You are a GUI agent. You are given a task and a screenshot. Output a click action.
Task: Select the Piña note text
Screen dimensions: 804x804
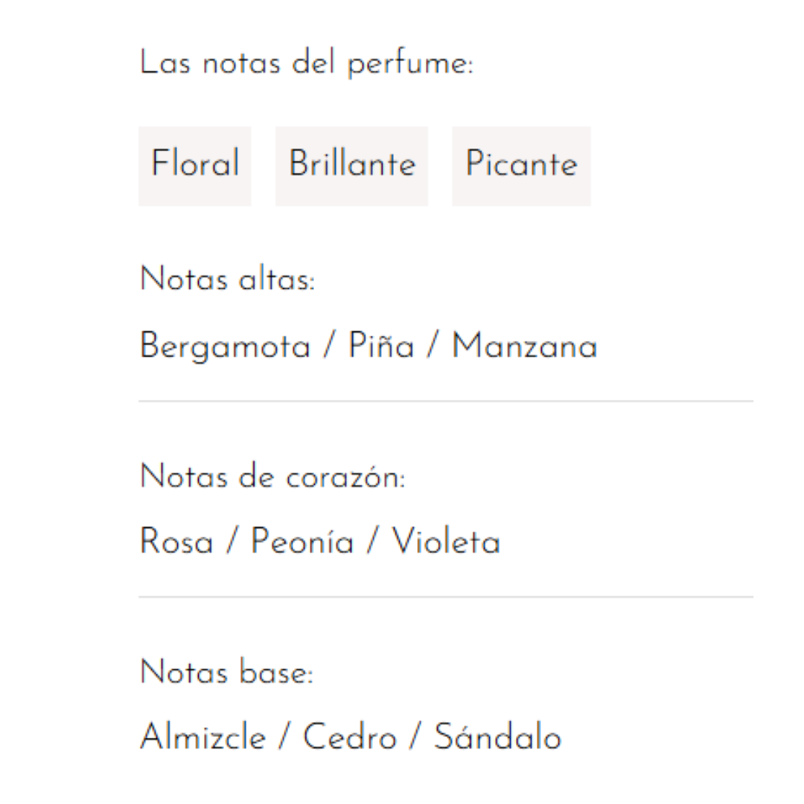pos(381,347)
